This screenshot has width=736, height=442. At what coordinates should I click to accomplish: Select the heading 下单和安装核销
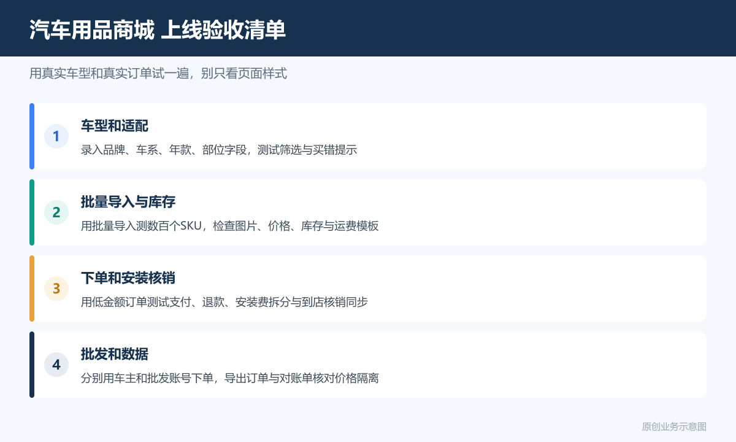(128, 278)
